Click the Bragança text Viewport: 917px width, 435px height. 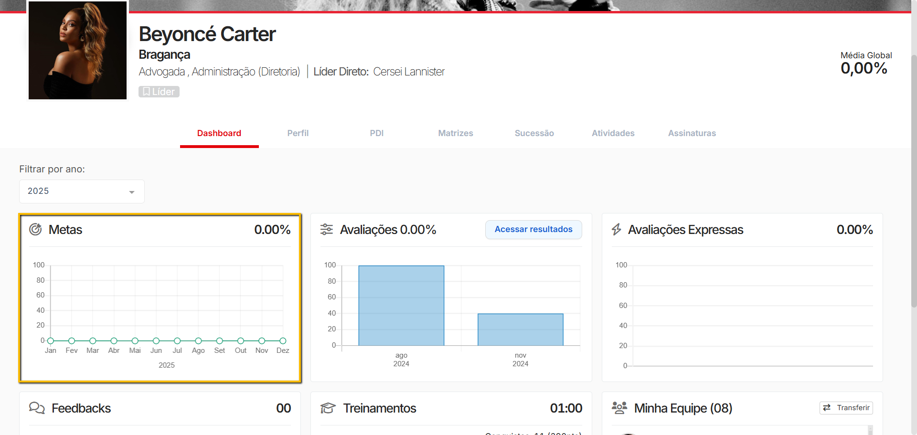click(164, 55)
